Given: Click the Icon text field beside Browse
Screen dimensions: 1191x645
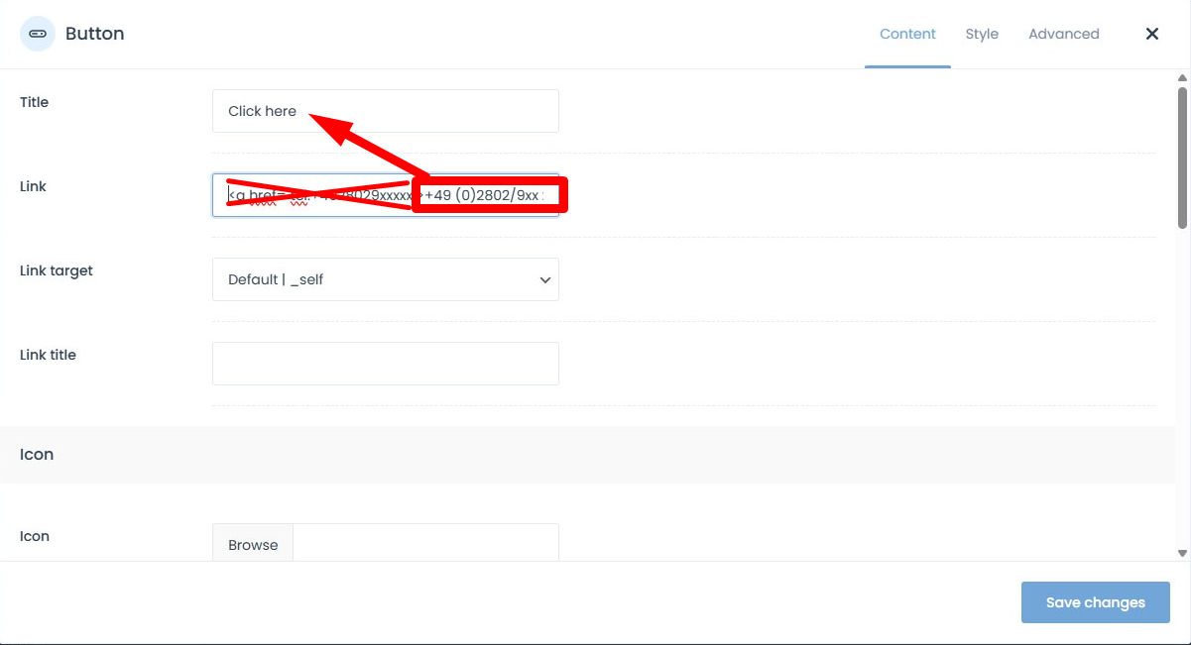Looking at the screenshot, I should [x=425, y=544].
